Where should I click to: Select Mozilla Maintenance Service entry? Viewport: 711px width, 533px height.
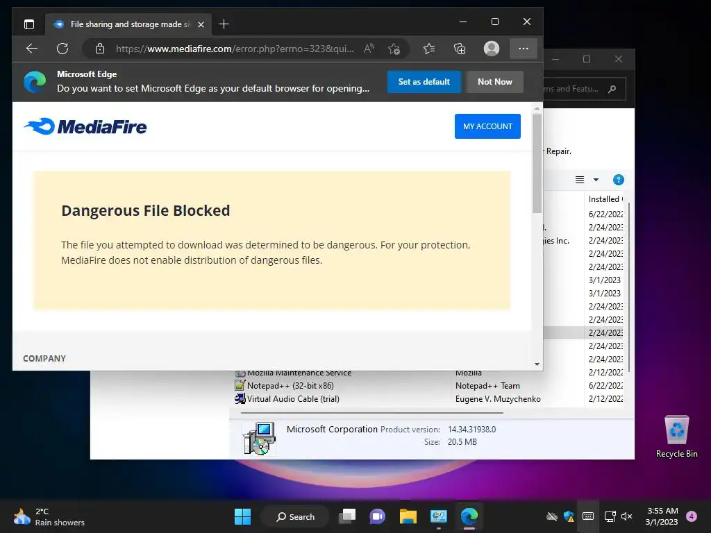tap(299, 373)
